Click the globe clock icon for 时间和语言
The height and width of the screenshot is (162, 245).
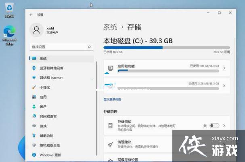tap(34, 116)
